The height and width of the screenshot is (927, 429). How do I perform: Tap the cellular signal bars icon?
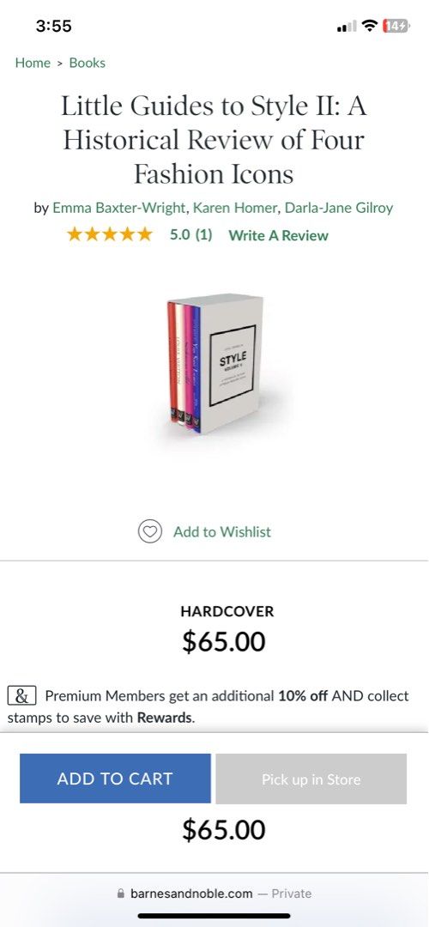pos(347,26)
